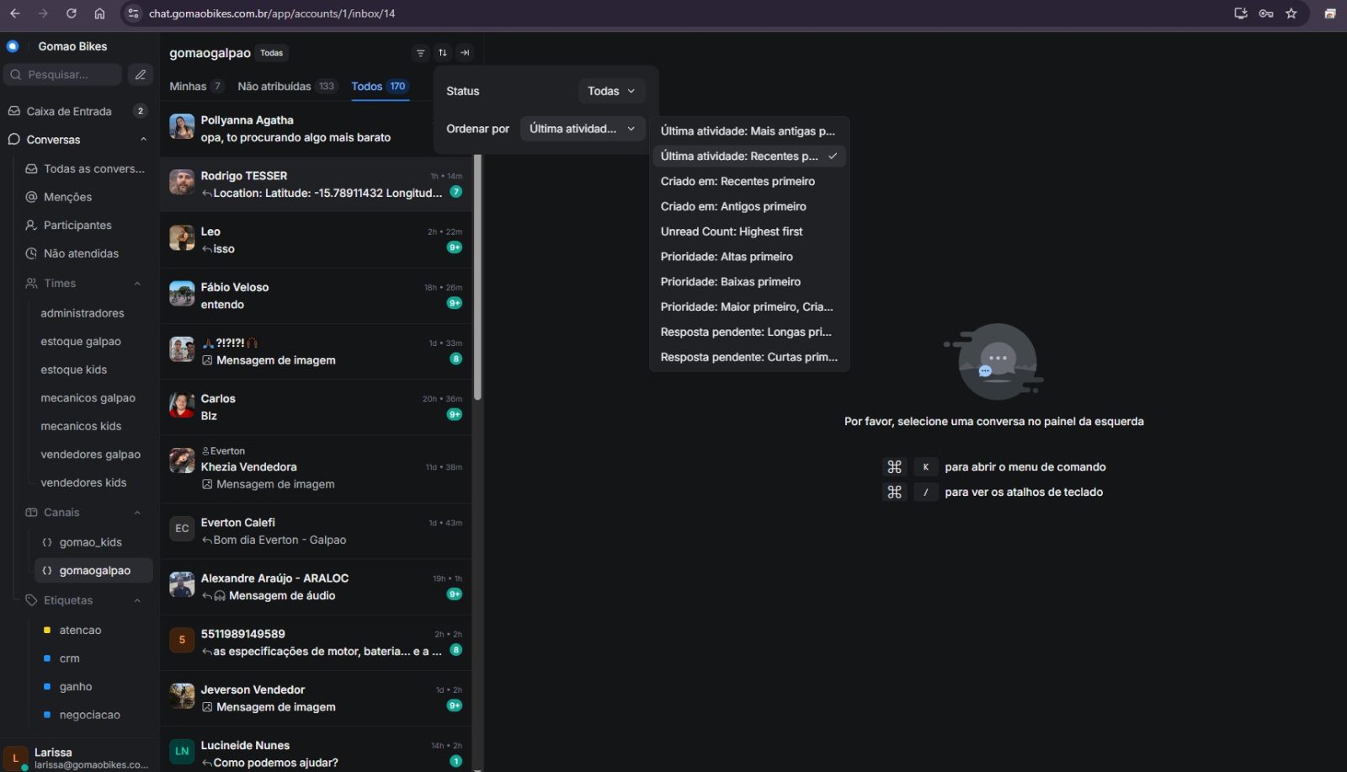Click the browser reload icon
The height and width of the screenshot is (772, 1347).
(x=72, y=13)
